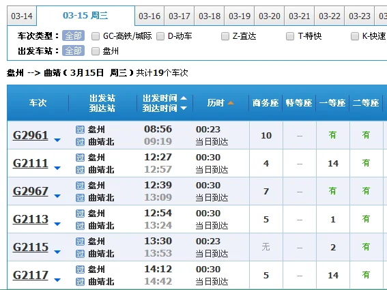Select 全部 for departure station filter
This screenshot has height=290, width=387.
(x=73, y=51)
